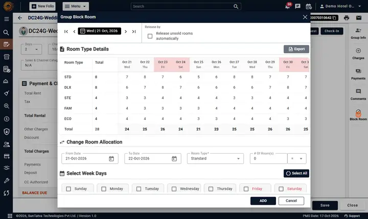The image size is (368, 219).
Task: Click the top Search input field
Action: click(186, 6)
